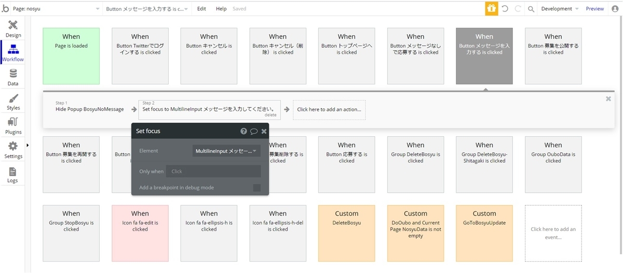
Task: Open the Development version dropdown
Action: pos(560,9)
